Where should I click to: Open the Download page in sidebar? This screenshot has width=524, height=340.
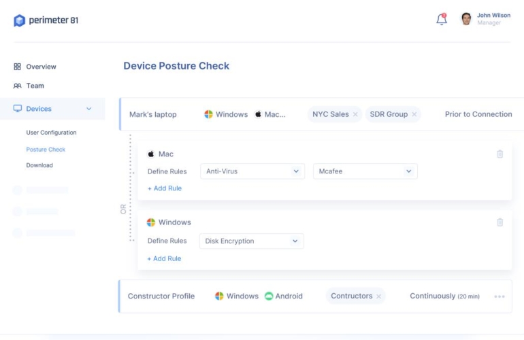click(x=39, y=165)
